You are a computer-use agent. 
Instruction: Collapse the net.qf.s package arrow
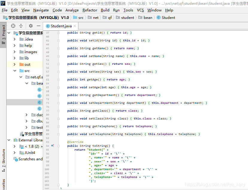(x=21, y=77)
